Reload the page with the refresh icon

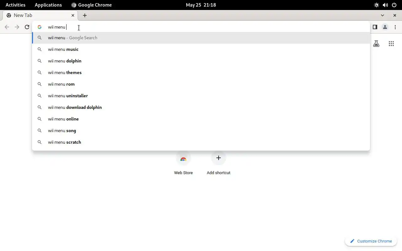pyautogui.click(x=27, y=27)
